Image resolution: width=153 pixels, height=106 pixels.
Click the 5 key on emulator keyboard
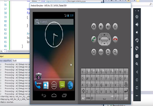[x=102, y=72]
